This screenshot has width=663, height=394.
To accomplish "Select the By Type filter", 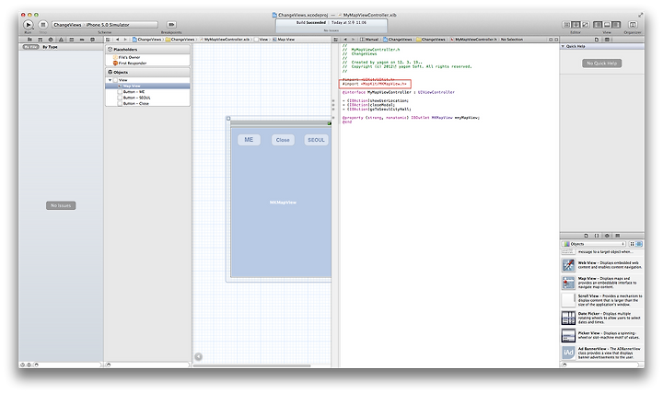I will click(x=50, y=47).
